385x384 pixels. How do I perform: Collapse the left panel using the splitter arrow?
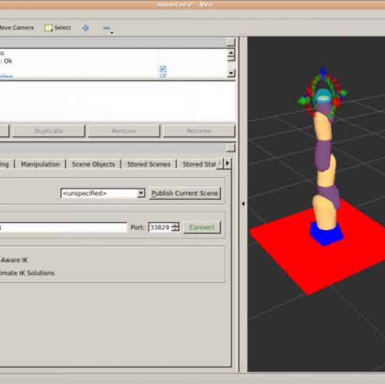click(243, 204)
